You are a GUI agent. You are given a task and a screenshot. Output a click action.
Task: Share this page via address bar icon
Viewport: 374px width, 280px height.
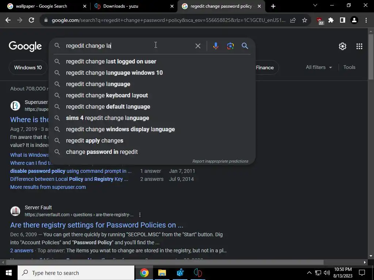293,20
